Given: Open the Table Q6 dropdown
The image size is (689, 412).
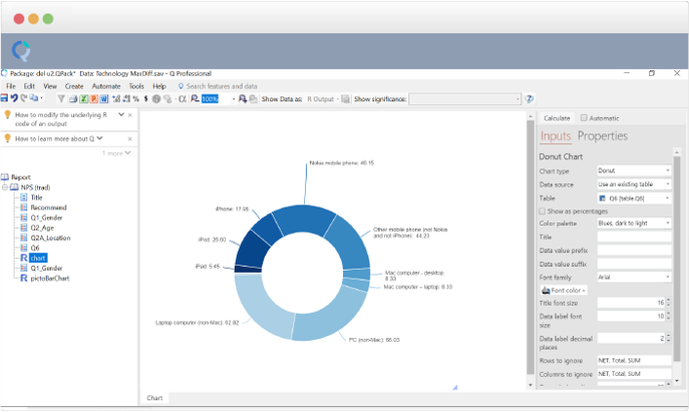Looking at the screenshot, I should click(634, 198).
